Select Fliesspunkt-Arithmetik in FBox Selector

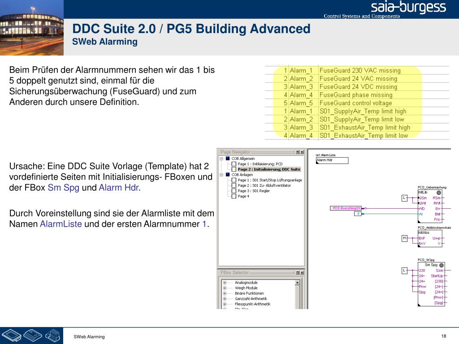[x=253, y=304]
